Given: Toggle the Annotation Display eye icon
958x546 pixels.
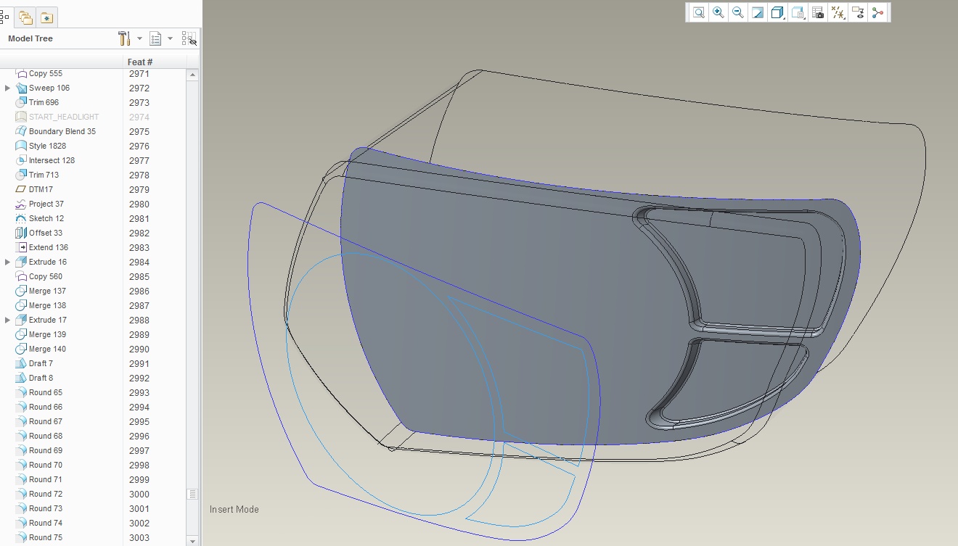Looking at the screenshot, I should click(x=858, y=12).
